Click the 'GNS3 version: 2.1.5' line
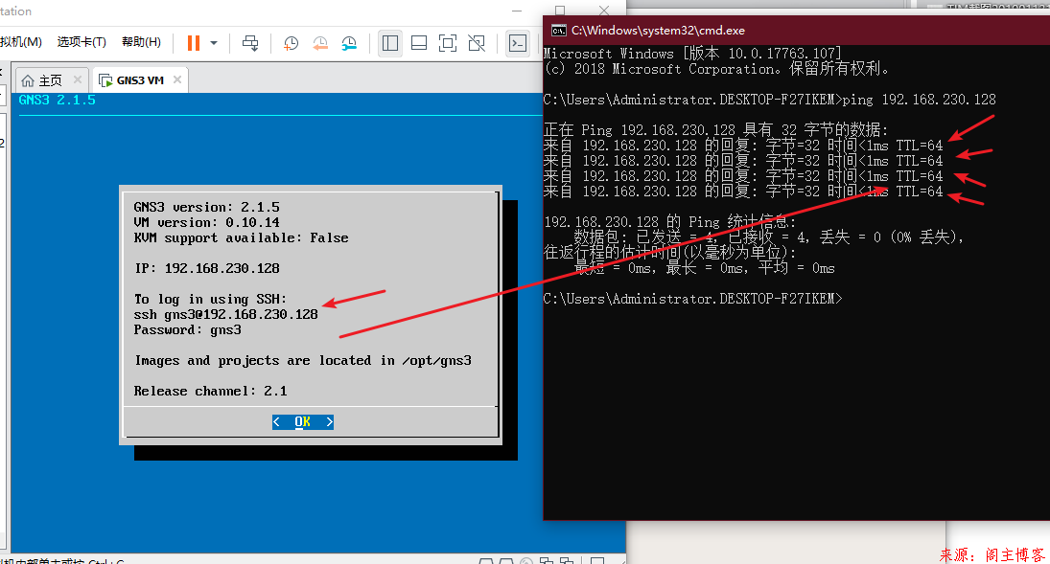1050x564 pixels. tap(206, 208)
